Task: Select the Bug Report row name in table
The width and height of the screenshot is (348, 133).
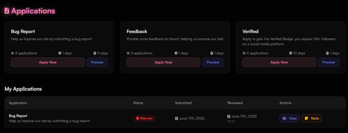Action: point(18,116)
